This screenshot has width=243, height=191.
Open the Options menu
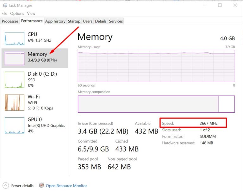point(17,14)
